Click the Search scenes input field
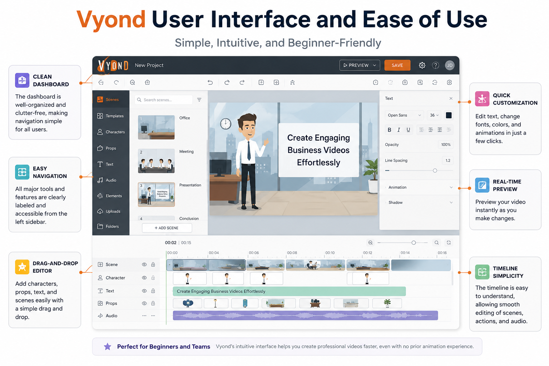The height and width of the screenshot is (366, 549). 164,100
